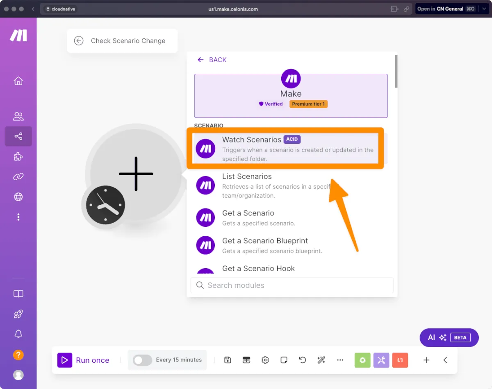
Task: Collapse the toolbar with left chevron
Action: (x=445, y=360)
